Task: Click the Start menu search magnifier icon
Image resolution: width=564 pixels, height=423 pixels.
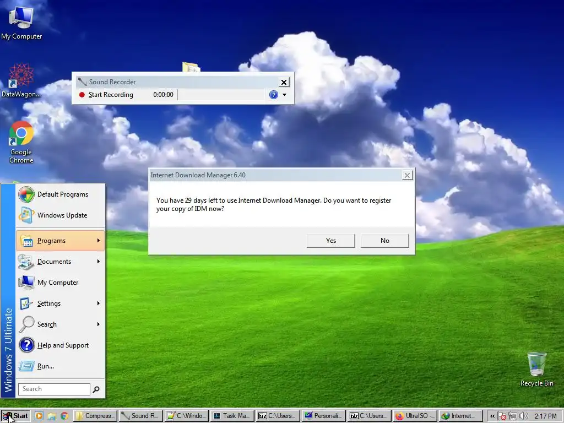Action: click(x=96, y=389)
